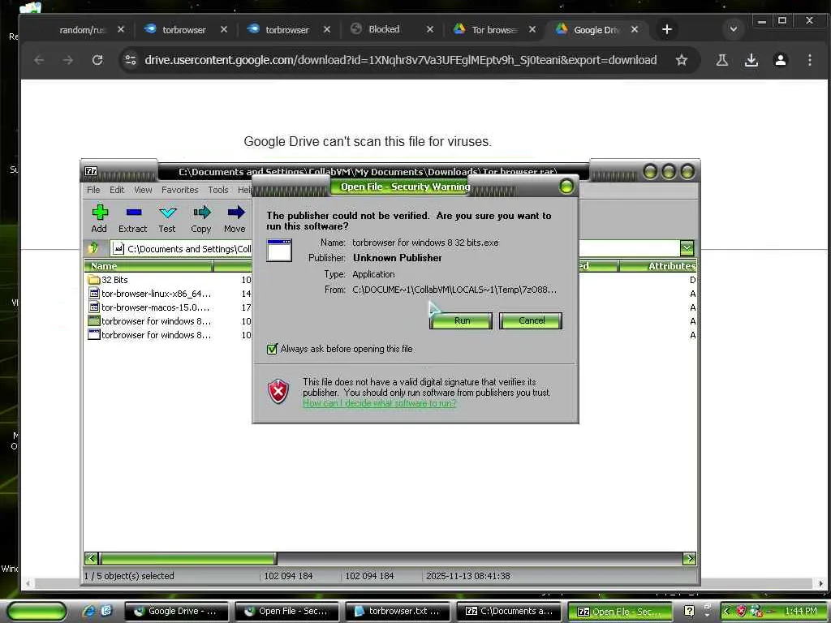831x623 pixels.
Task: Click the 7-Zip Test toolbar icon
Action: 167,213
